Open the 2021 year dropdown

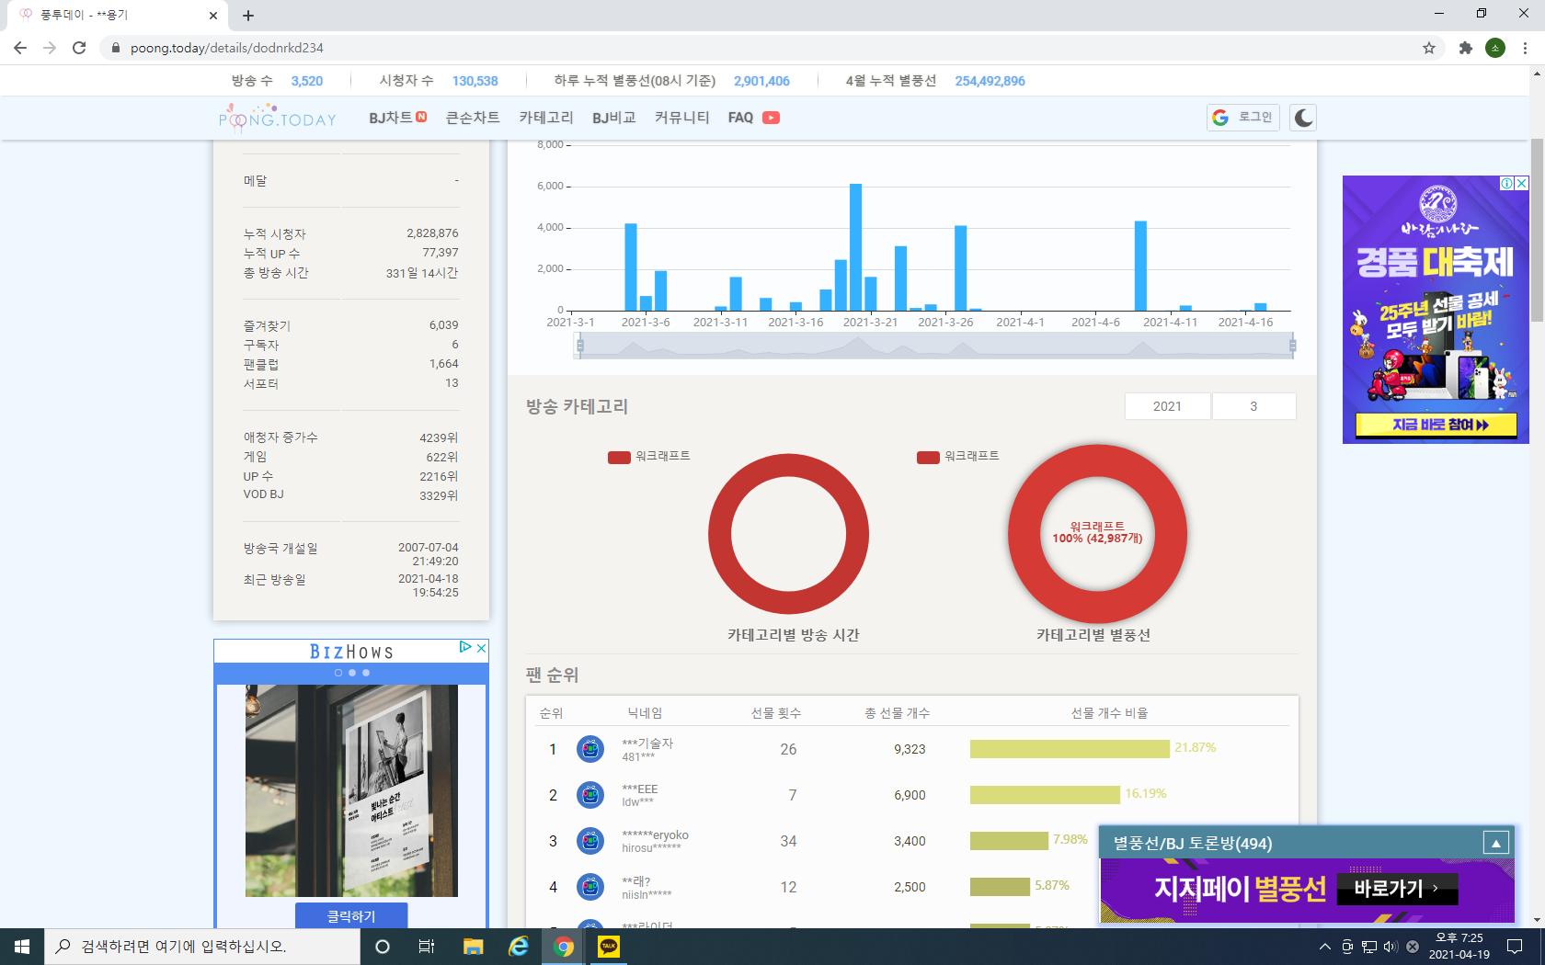[1167, 406]
